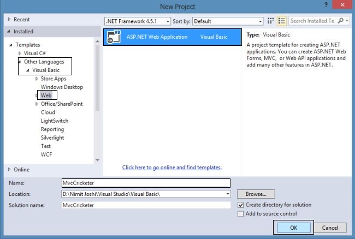Screen dimensions: 355x239
Task: Expand the Recent section
Action: 9,20
